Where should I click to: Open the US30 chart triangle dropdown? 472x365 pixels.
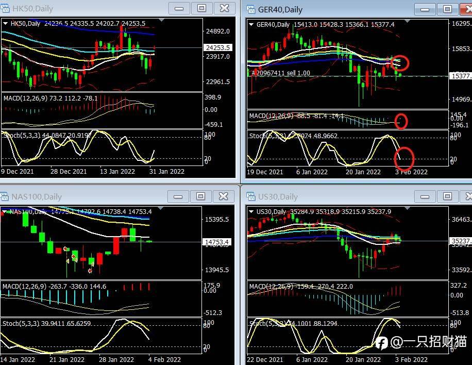pos(251,212)
